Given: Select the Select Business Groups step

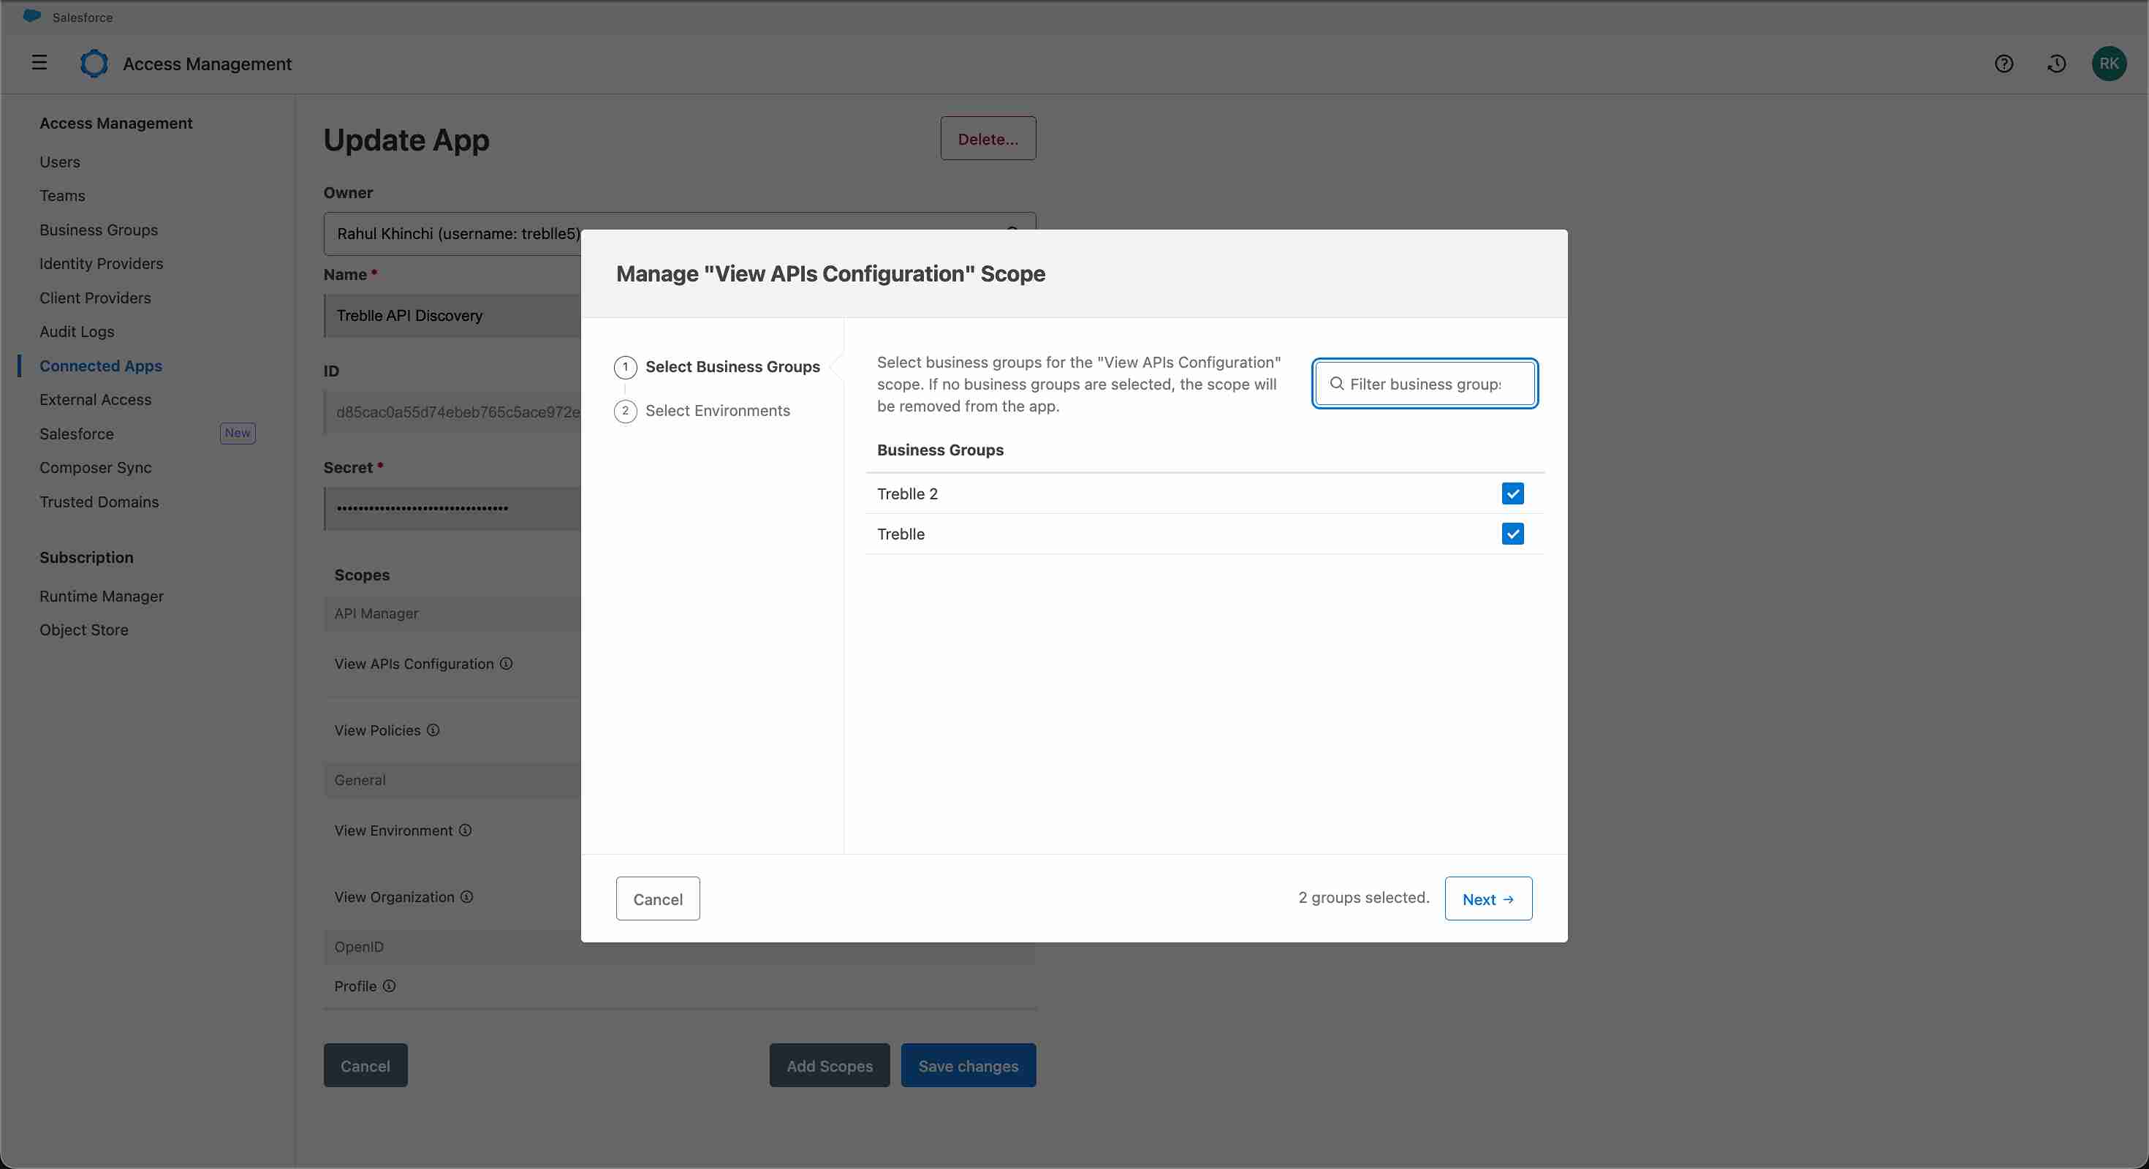Looking at the screenshot, I should tap(732, 367).
